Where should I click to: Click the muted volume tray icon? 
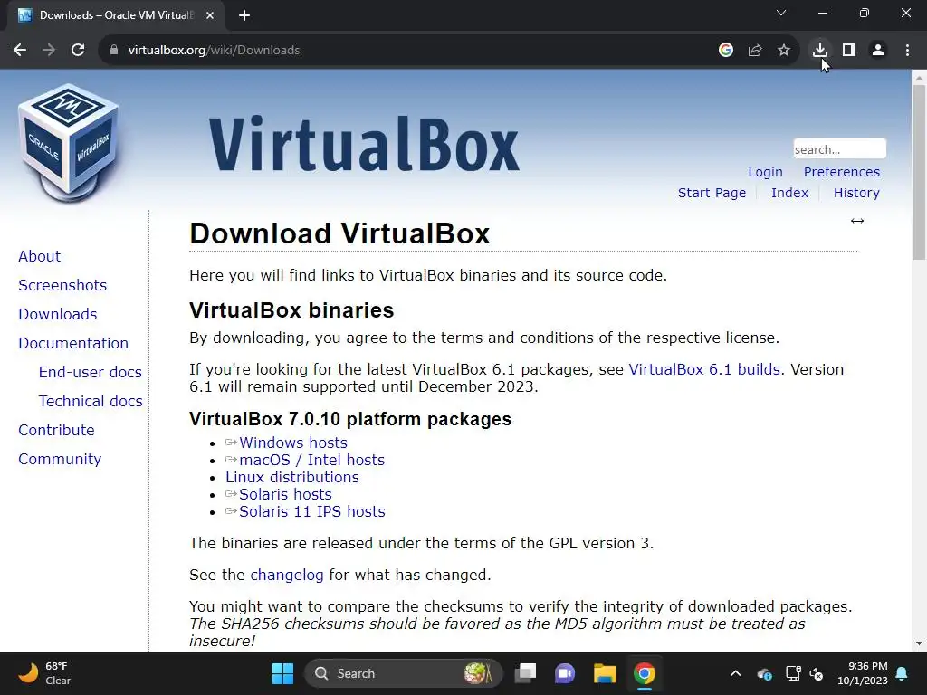(817, 673)
